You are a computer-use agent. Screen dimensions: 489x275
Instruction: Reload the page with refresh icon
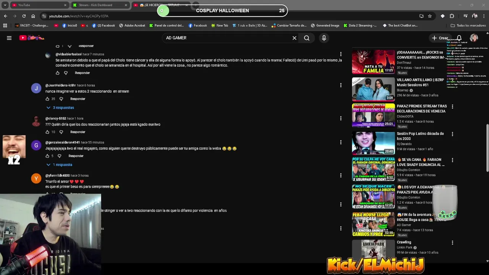24,16
